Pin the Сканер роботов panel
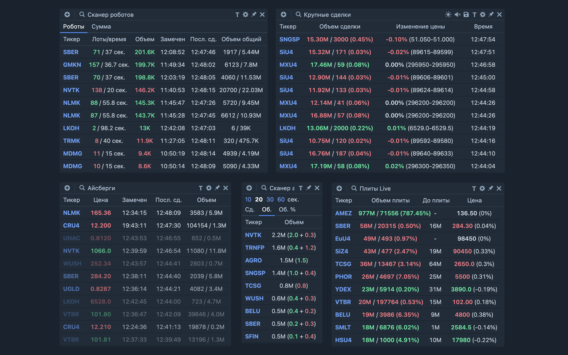Screen dimensions: 568x355 (x=254, y=15)
